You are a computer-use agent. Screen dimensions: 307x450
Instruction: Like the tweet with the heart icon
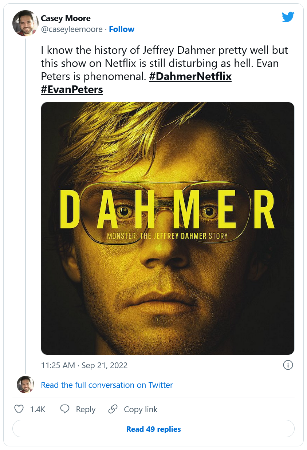[x=19, y=409]
